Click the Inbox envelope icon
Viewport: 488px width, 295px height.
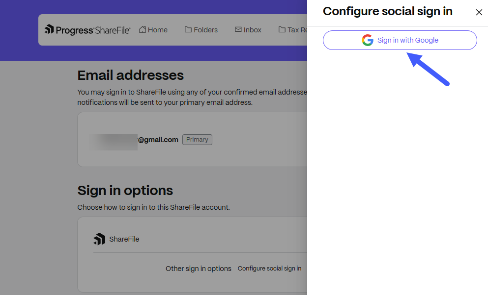(238, 29)
